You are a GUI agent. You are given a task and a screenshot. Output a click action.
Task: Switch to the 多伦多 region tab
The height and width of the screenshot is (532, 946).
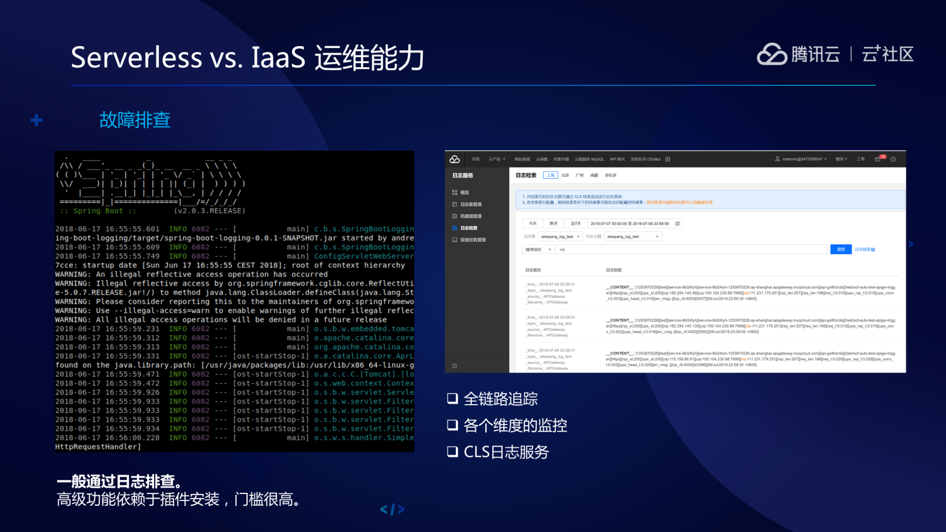click(x=610, y=175)
